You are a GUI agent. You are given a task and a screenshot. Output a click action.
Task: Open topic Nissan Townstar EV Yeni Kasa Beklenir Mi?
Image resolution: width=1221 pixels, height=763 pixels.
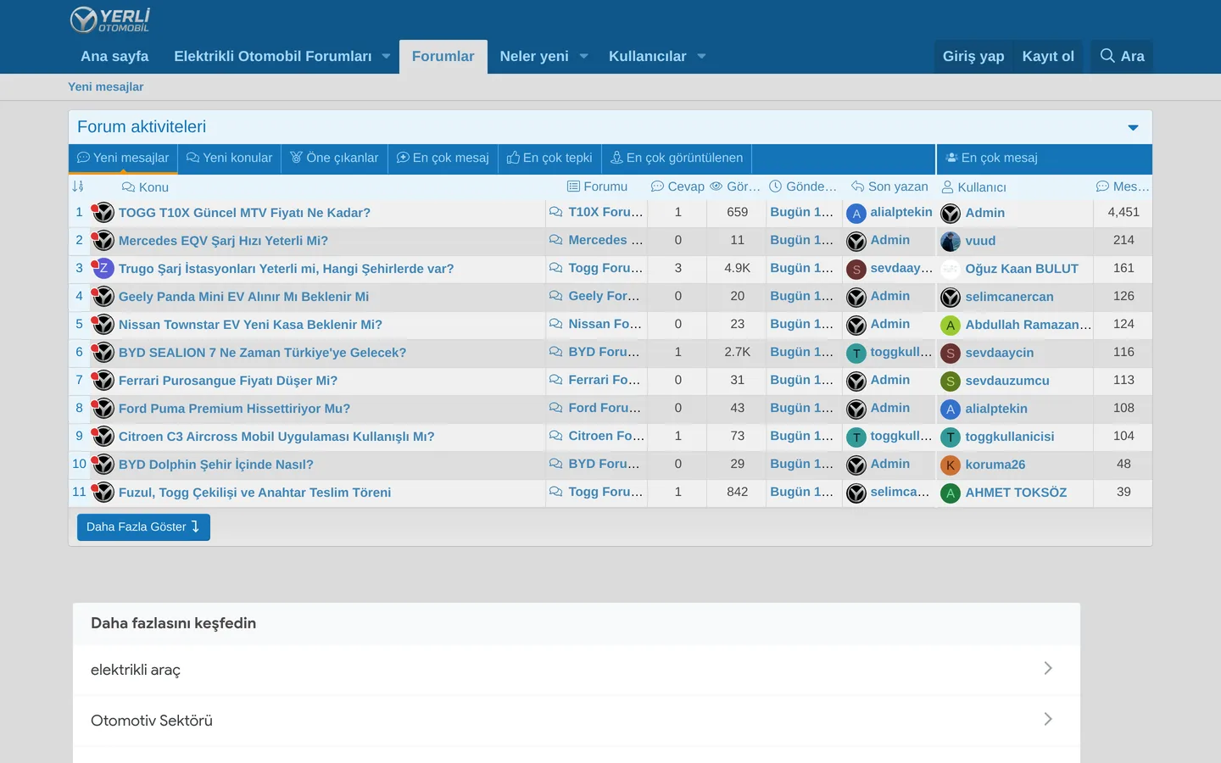click(x=250, y=325)
